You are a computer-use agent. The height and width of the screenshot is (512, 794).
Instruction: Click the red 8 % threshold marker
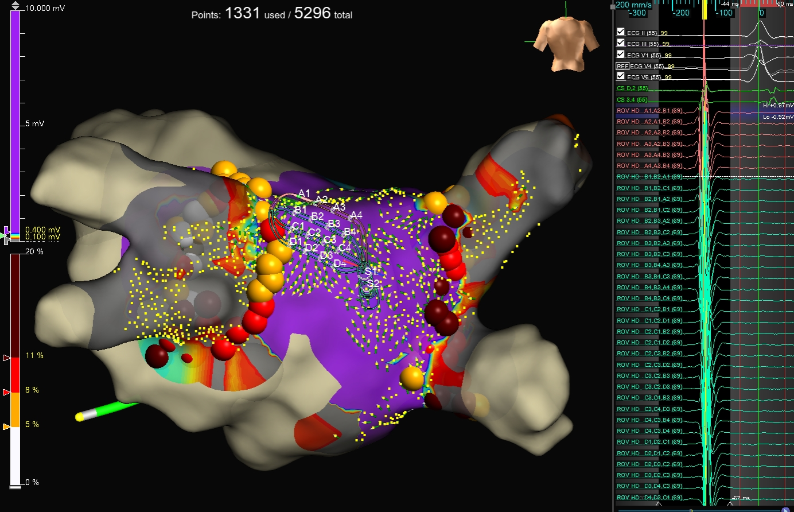pyautogui.click(x=7, y=392)
